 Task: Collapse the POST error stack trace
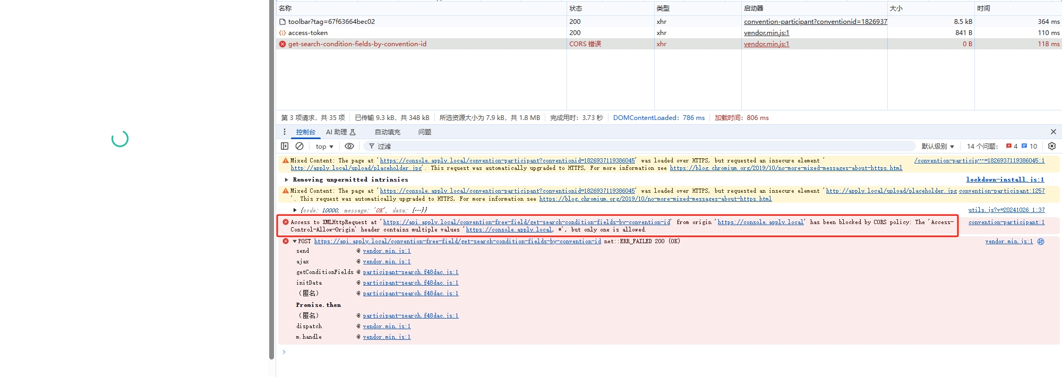tap(295, 242)
